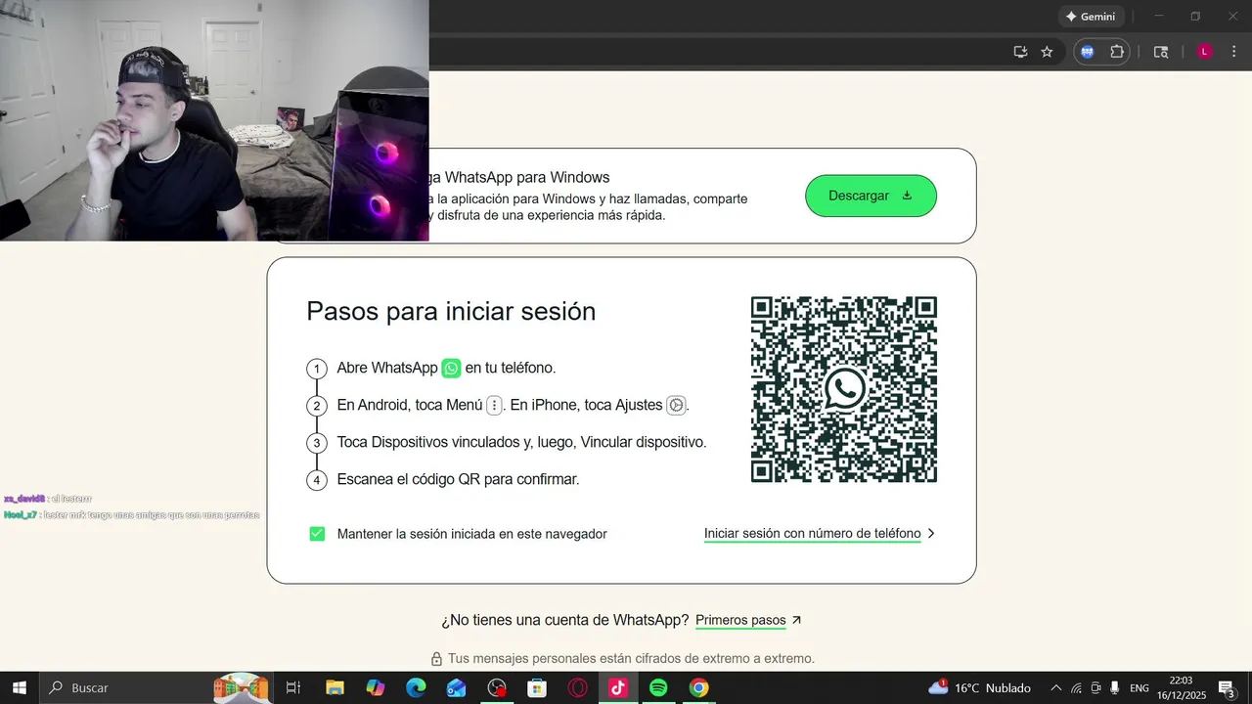Open the clock app icon beside Outlook

[497, 687]
